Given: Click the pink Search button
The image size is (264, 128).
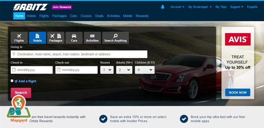Looking at the screenshot, I should click(21, 93).
